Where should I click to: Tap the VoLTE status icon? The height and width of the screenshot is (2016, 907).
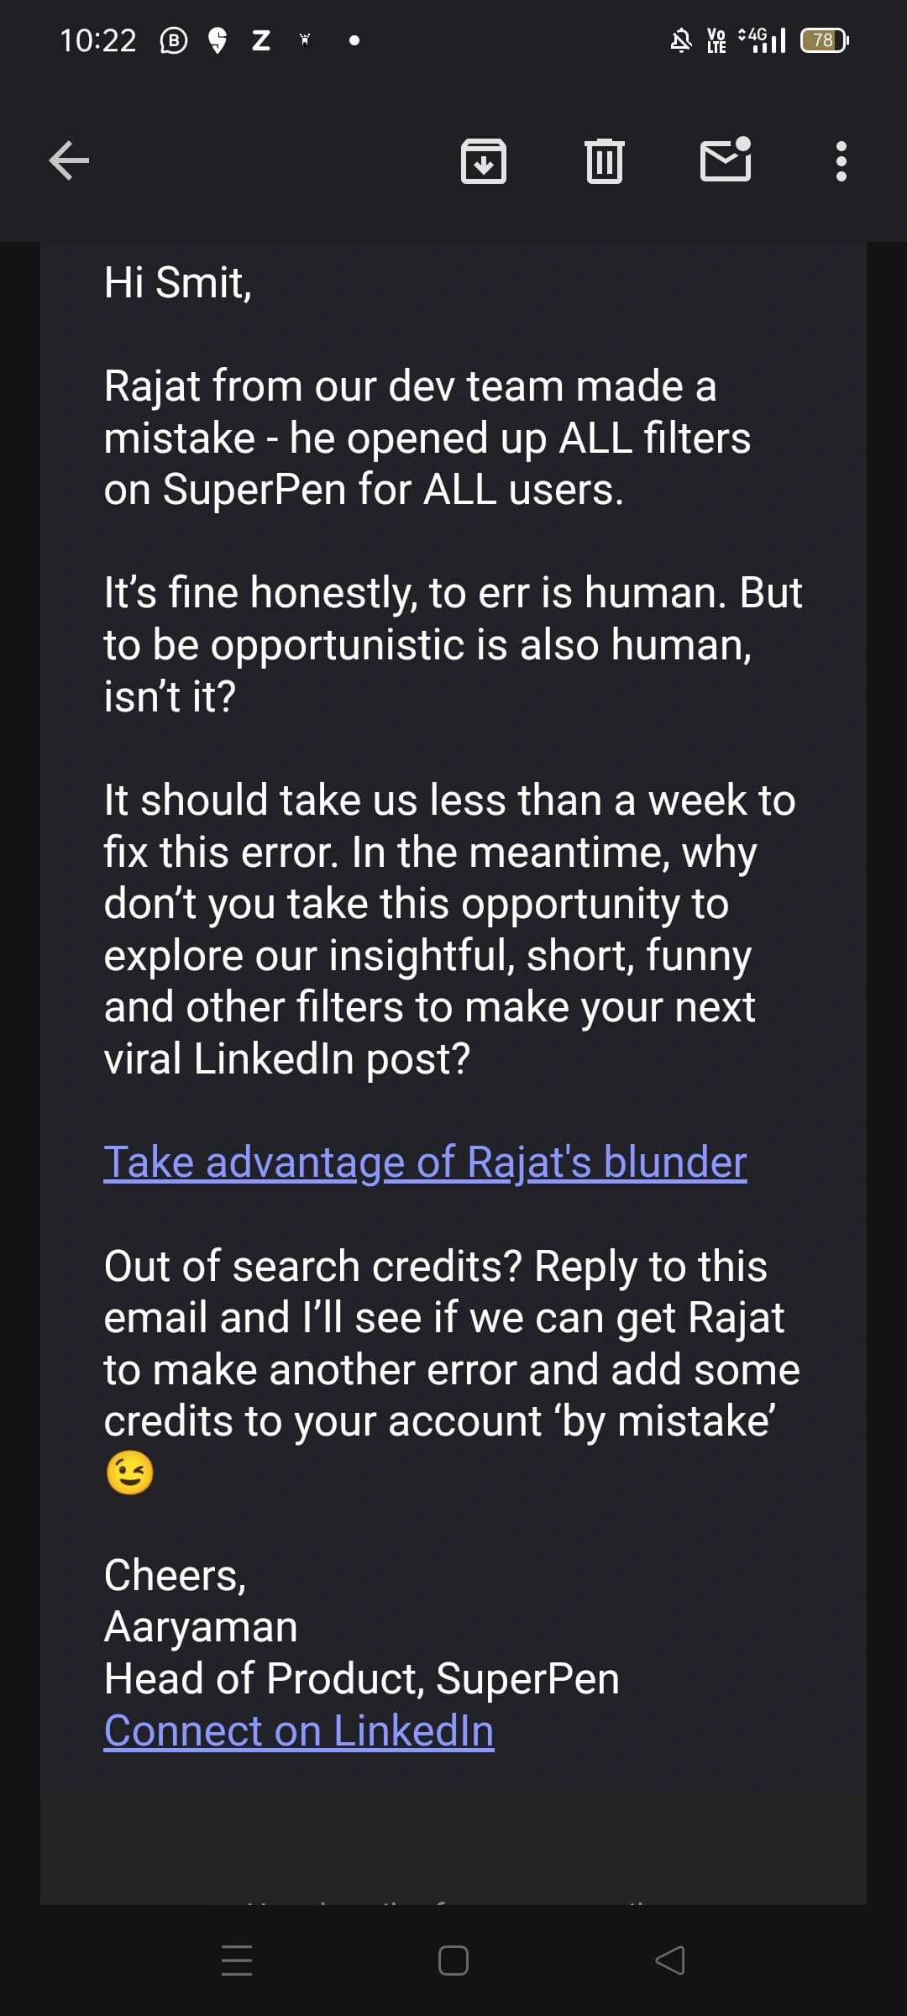pyautogui.click(x=716, y=40)
